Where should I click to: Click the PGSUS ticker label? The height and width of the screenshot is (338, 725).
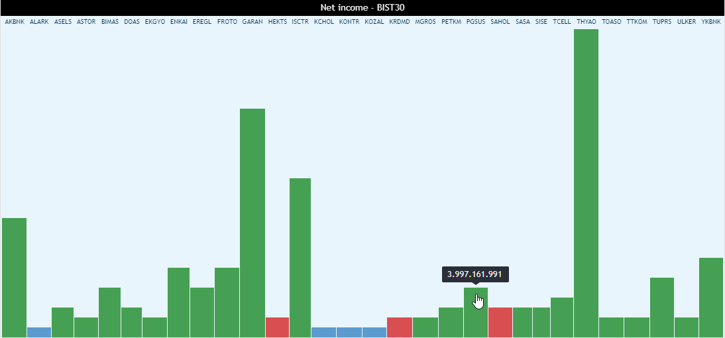475,22
